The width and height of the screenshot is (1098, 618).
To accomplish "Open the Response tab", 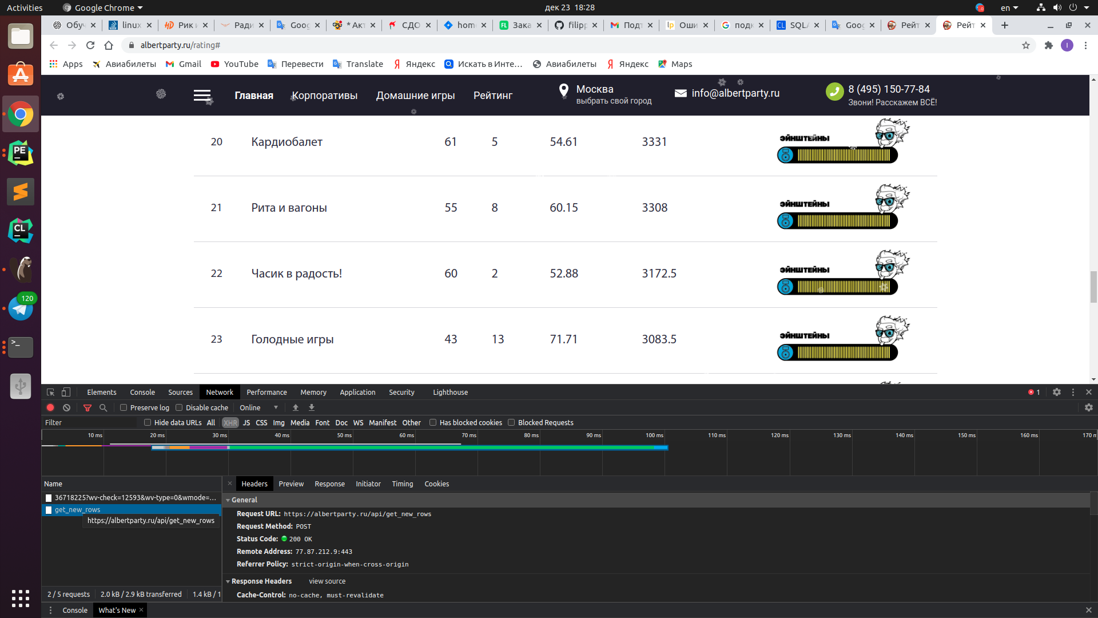I will [329, 484].
